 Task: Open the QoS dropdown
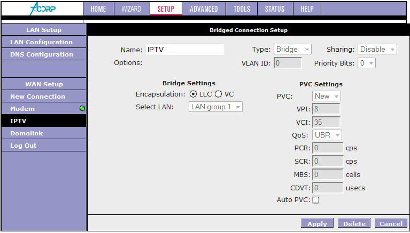point(327,135)
